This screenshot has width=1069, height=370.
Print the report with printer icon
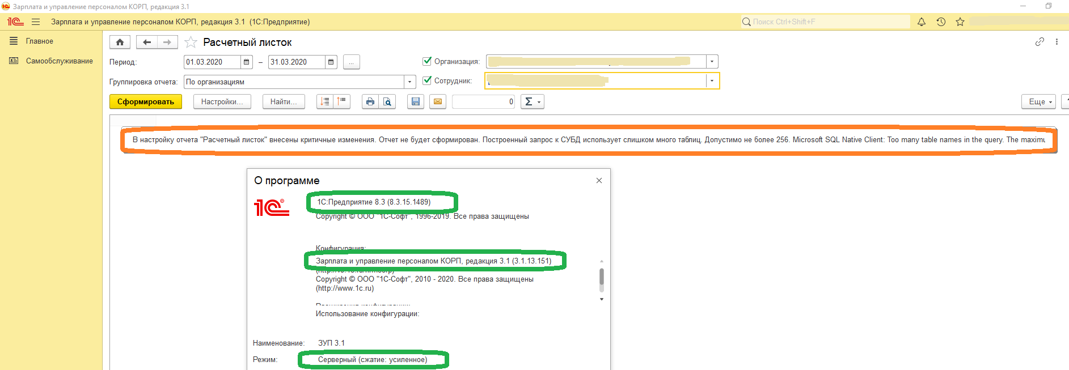point(370,101)
